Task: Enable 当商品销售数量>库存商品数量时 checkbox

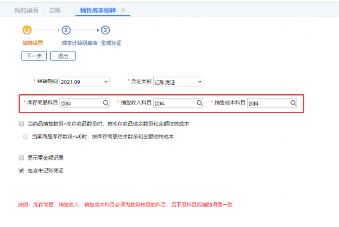Action: [21, 123]
